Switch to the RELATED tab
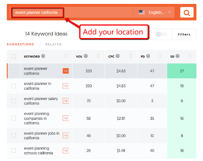Viewport: 203px width, 161px height. click(x=54, y=44)
